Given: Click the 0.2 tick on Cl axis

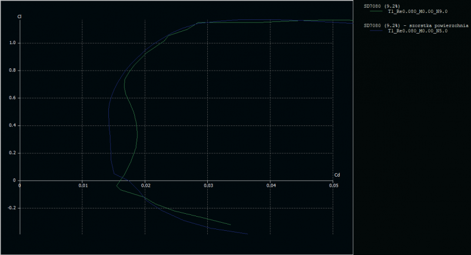Looking at the screenshot, I should click(x=12, y=153).
